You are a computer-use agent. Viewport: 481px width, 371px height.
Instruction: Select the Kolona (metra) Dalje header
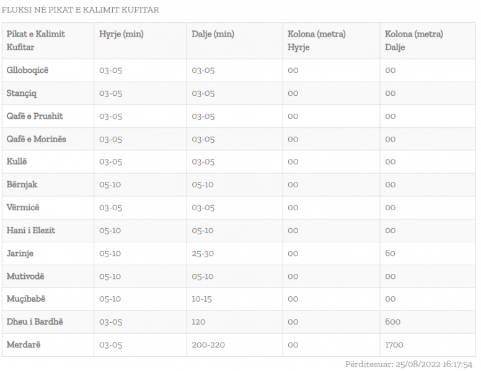click(x=413, y=40)
